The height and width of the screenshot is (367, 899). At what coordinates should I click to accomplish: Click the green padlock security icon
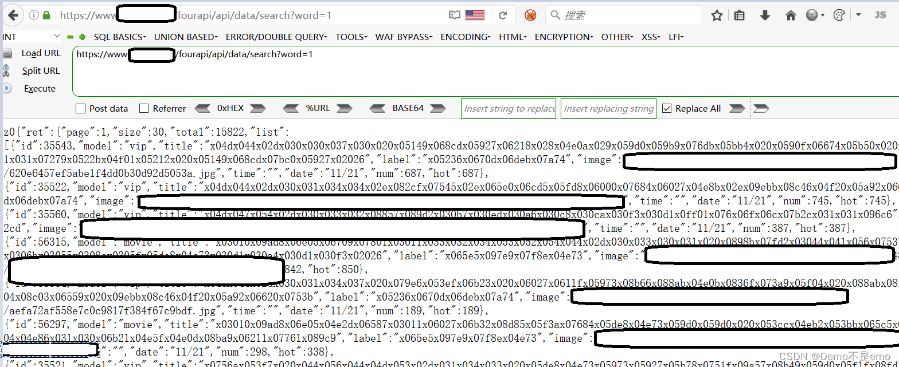(46, 15)
